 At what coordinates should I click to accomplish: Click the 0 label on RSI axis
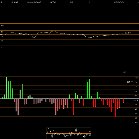(x=1, y=48)
